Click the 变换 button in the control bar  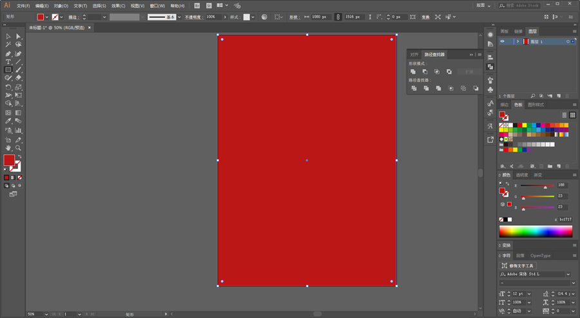coord(426,17)
